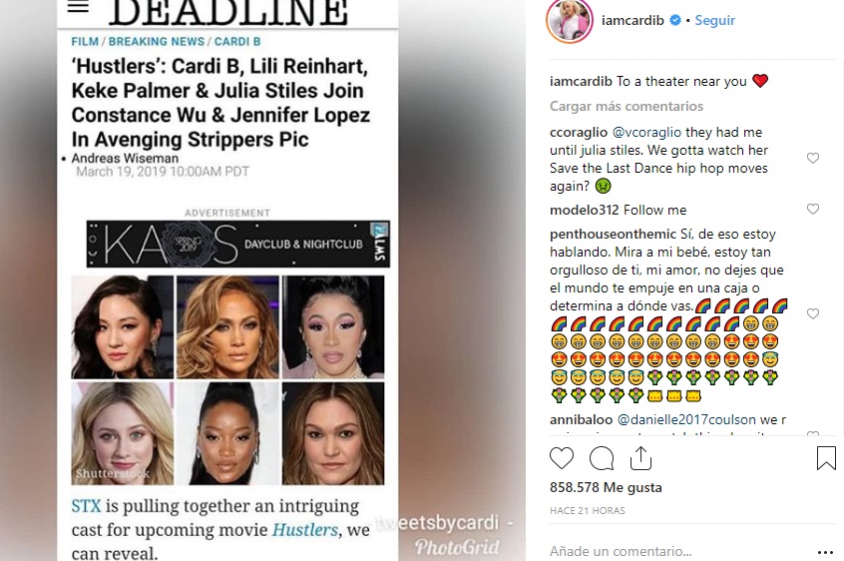Like the post with the heart icon
The width and height of the screenshot is (844, 561).
562,458
